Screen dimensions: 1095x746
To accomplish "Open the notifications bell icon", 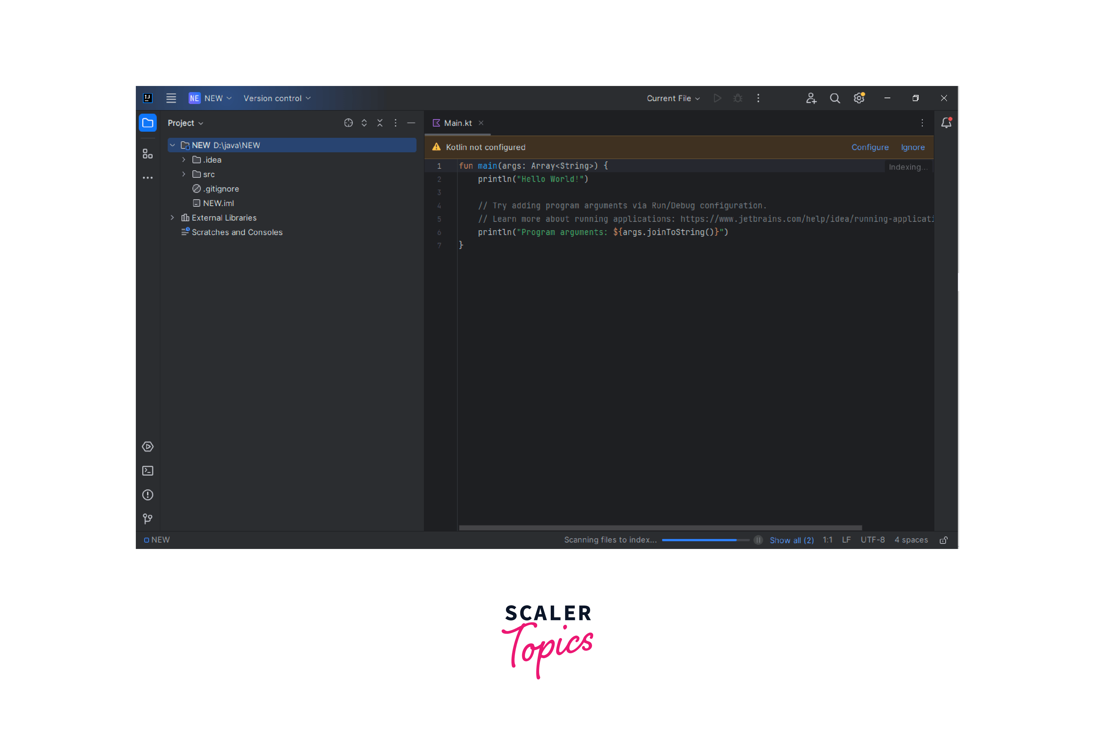I will pos(946,123).
